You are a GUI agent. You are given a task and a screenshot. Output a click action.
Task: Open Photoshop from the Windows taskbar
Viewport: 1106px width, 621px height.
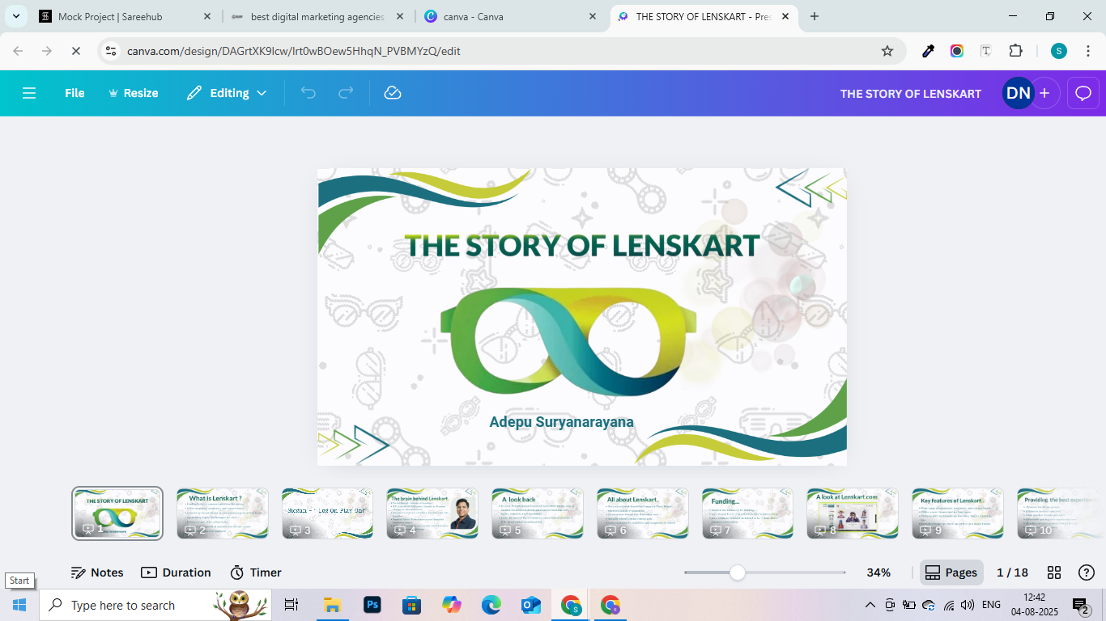coord(372,605)
